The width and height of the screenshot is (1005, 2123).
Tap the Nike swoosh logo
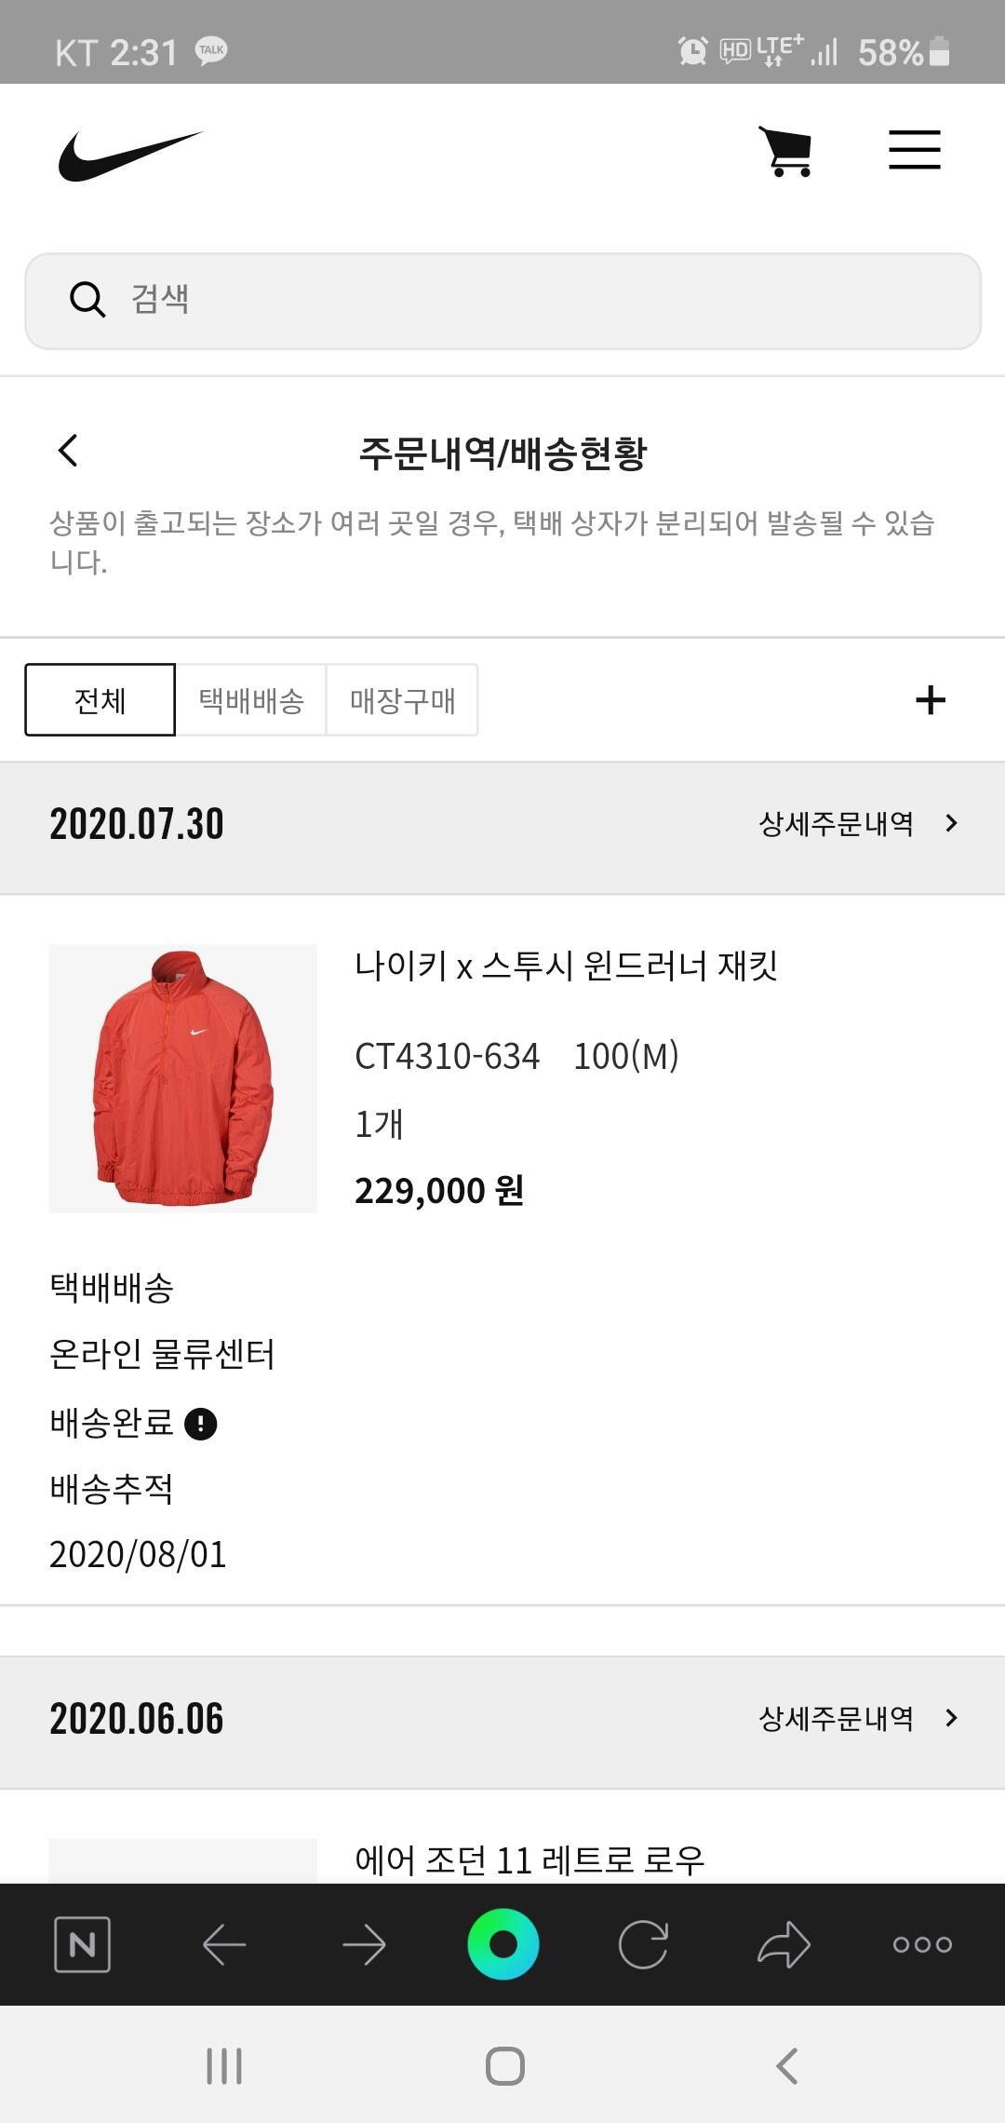pos(129,156)
